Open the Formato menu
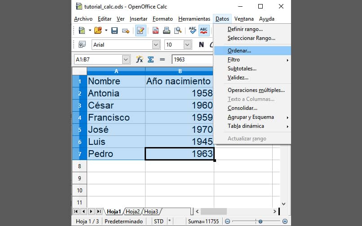Screen dimensions: 362x226 163,19
